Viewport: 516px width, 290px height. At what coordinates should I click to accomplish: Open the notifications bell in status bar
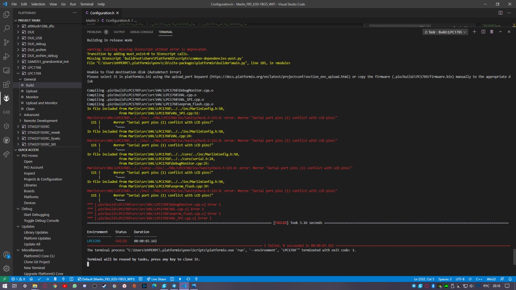[x=510, y=279]
